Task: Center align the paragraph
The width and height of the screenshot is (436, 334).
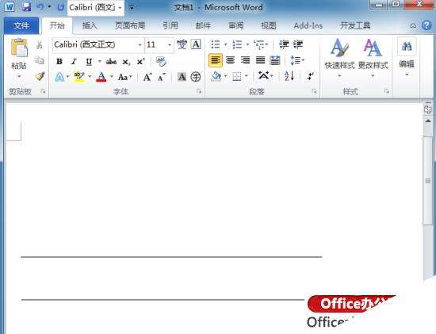Action: pos(230,60)
